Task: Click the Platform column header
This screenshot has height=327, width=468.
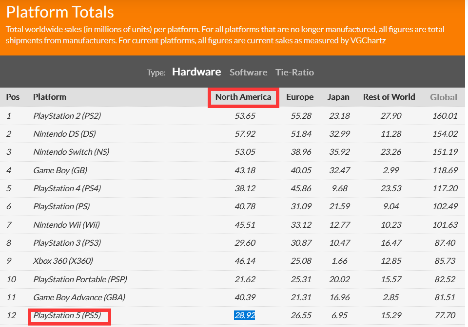Action: coord(50,97)
